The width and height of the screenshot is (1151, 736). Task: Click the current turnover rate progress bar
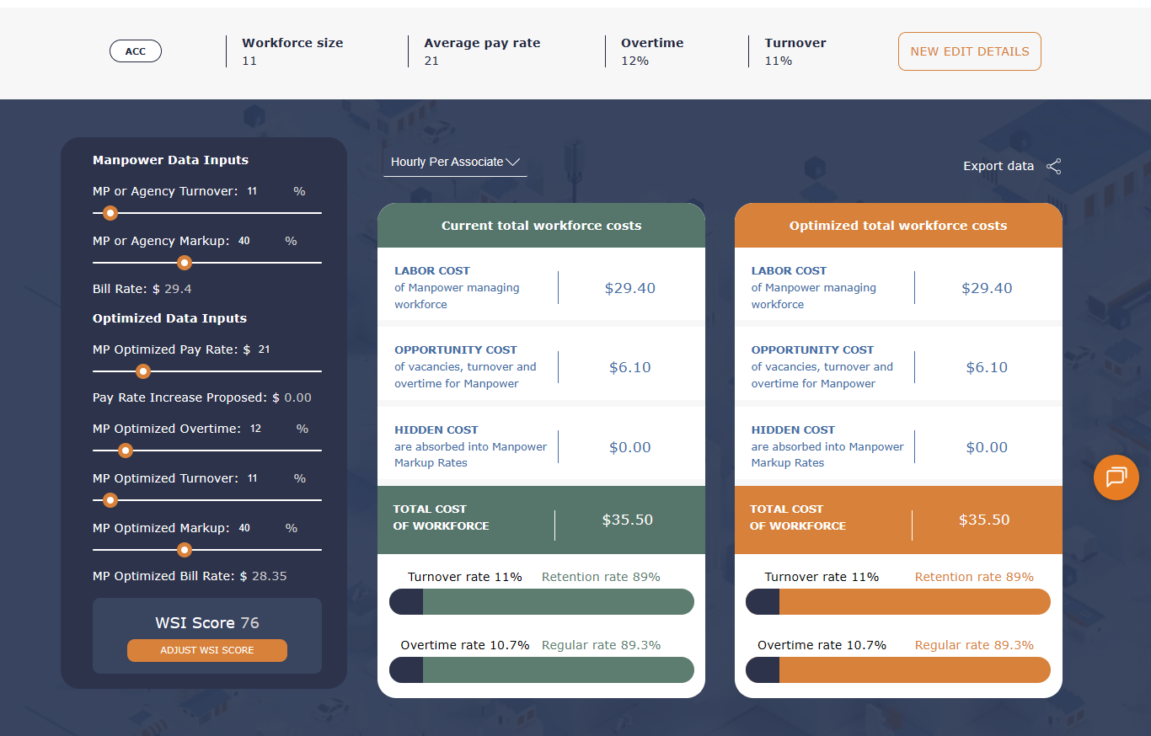(x=541, y=602)
